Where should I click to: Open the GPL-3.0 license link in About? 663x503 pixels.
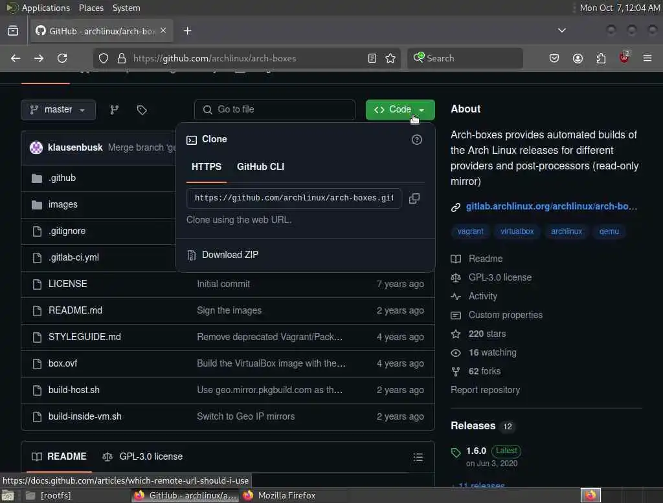point(500,277)
